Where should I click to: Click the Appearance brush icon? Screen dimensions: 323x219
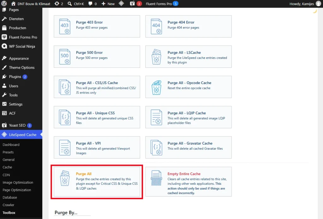(4, 58)
